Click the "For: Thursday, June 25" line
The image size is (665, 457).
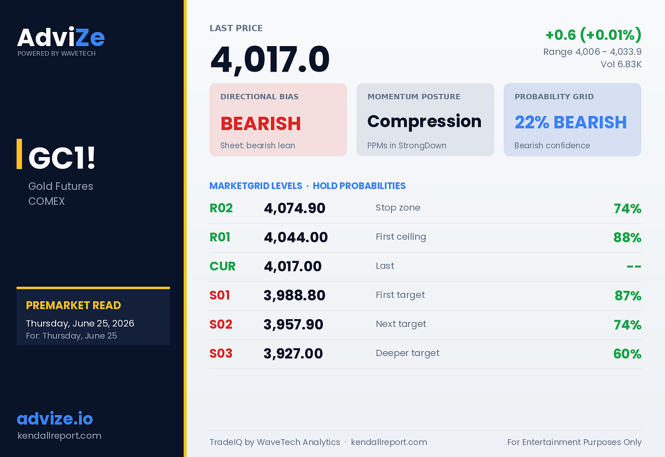click(x=71, y=336)
